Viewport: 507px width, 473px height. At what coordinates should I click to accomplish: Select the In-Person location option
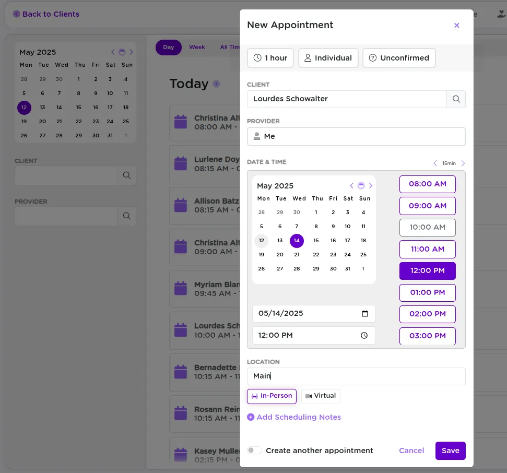point(272,396)
